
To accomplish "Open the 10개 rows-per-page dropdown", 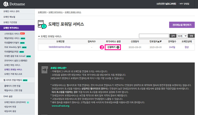I will [x=182, y=36].
